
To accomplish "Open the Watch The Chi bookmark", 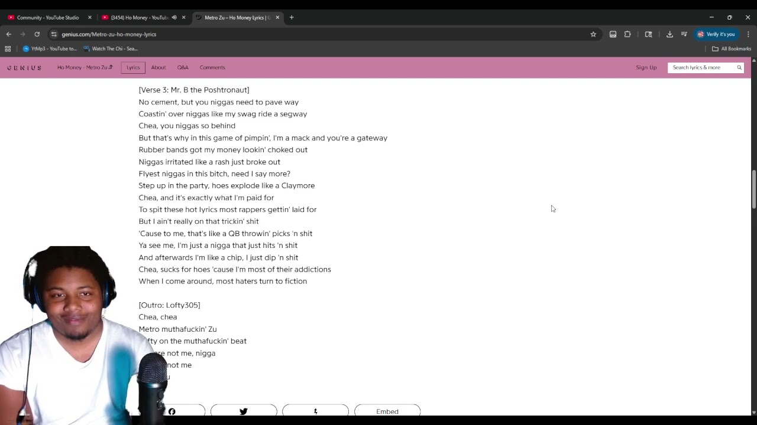I will pos(111,48).
